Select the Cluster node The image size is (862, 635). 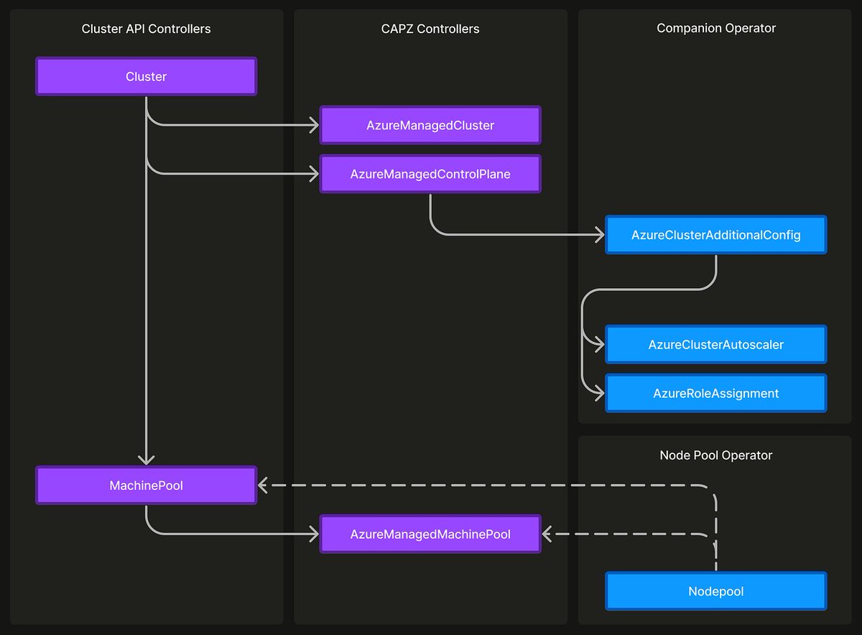tap(146, 76)
